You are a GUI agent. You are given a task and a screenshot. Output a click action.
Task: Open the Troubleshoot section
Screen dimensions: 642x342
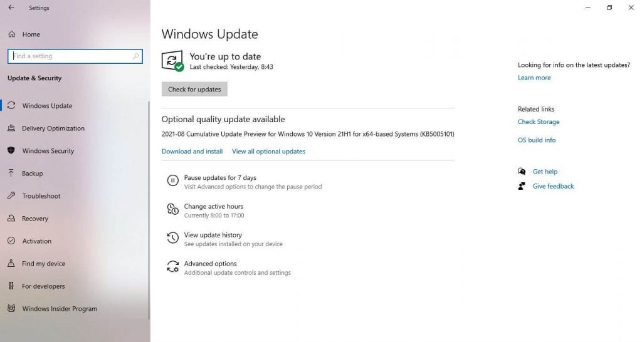click(x=41, y=196)
